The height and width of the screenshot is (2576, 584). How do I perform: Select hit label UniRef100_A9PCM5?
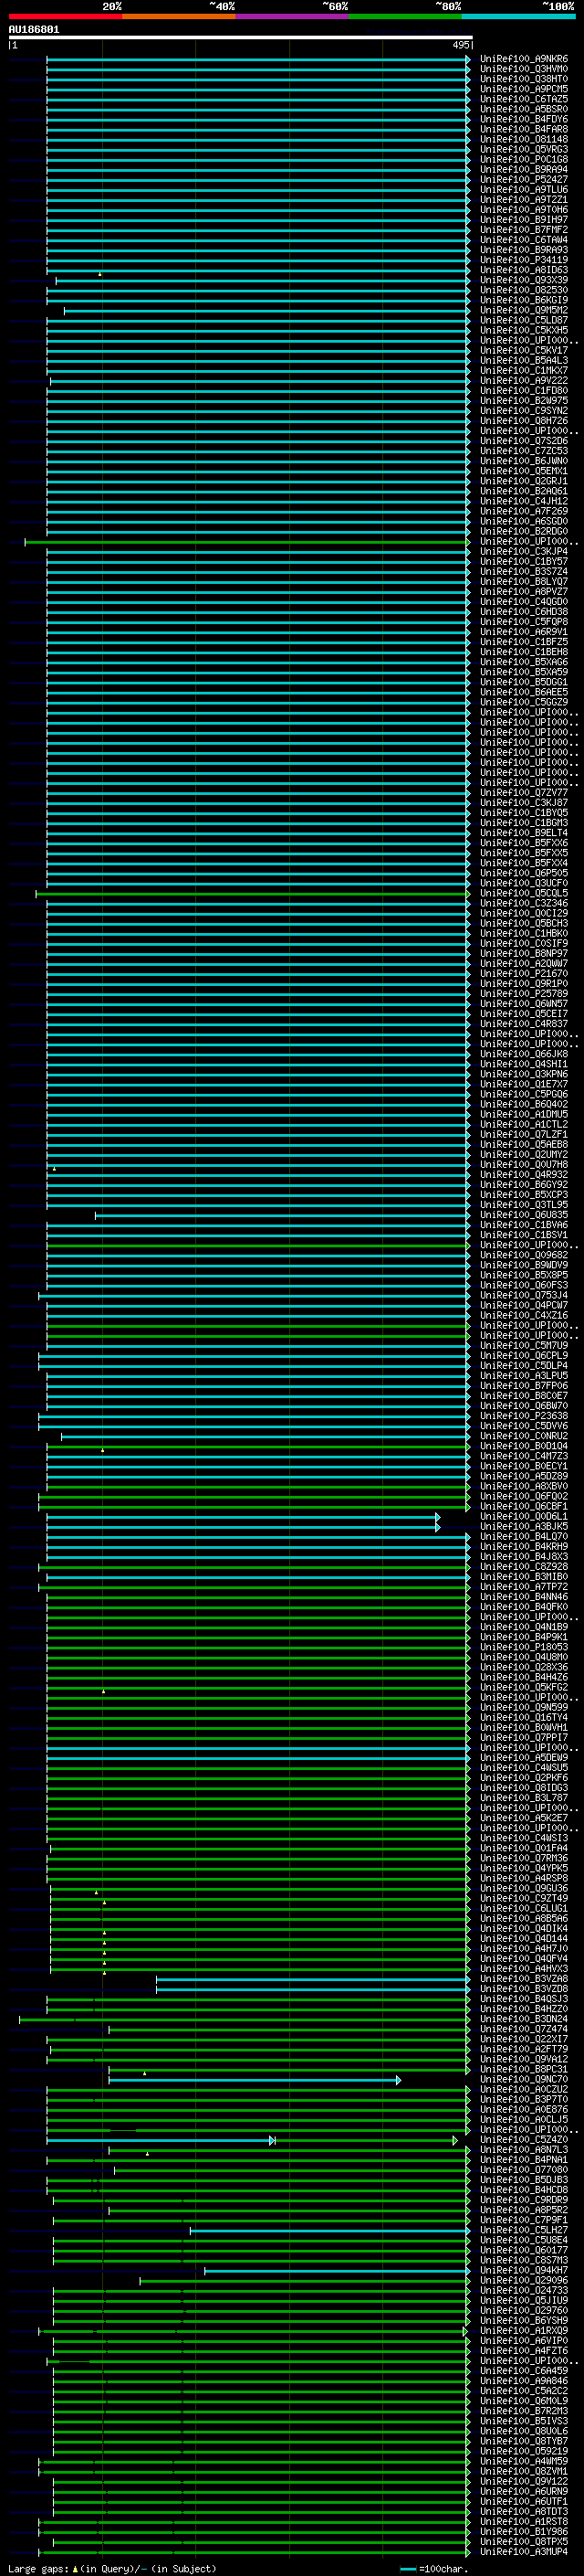pos(524,89)
